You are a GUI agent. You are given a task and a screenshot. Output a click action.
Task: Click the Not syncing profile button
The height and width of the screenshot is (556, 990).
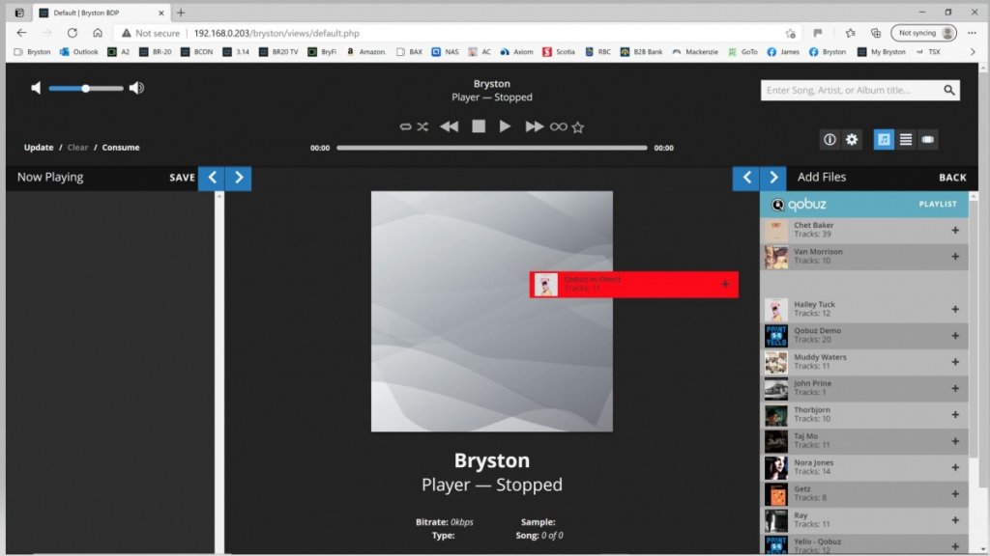coord(923,33)
